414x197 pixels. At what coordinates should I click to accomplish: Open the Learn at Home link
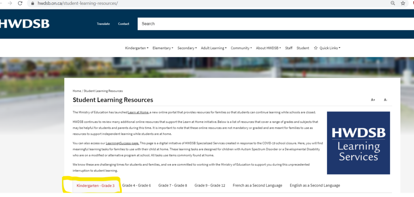[x=138, y=112]
